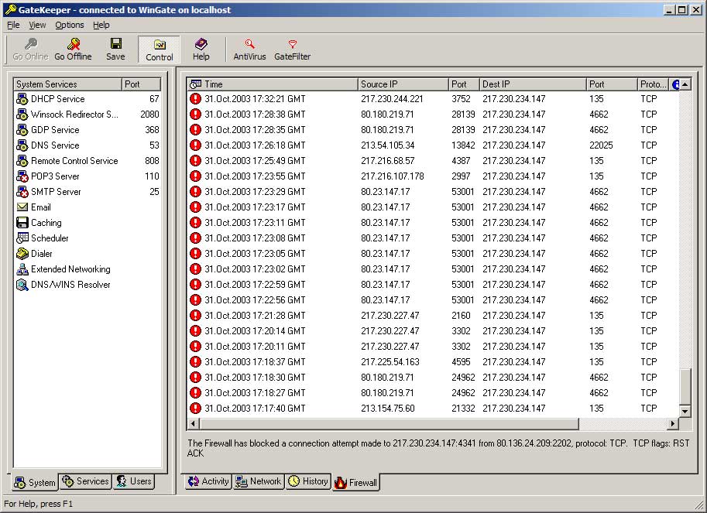Select the DNS Service icon
Image resolution: width=707 pixels, height=513 pixels.
click(22, 145)
